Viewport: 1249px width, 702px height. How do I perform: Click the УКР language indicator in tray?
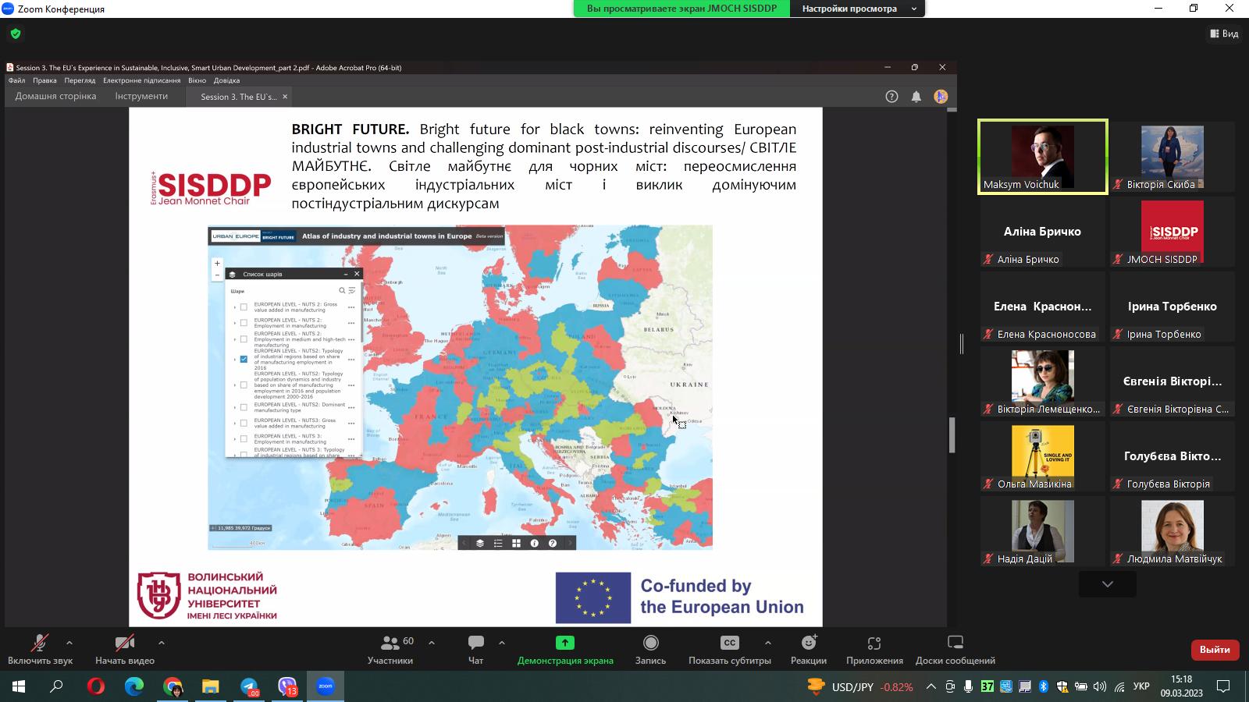[x=1140, y=687]
